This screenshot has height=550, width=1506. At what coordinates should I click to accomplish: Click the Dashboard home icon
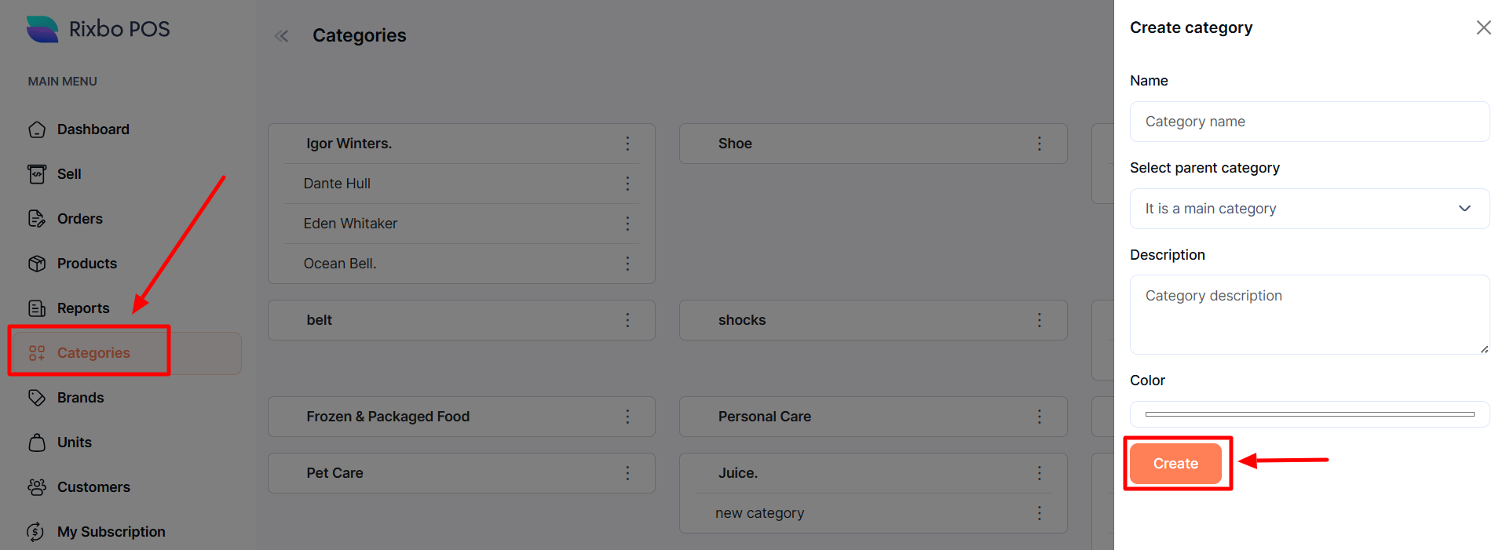coord(37,129)
